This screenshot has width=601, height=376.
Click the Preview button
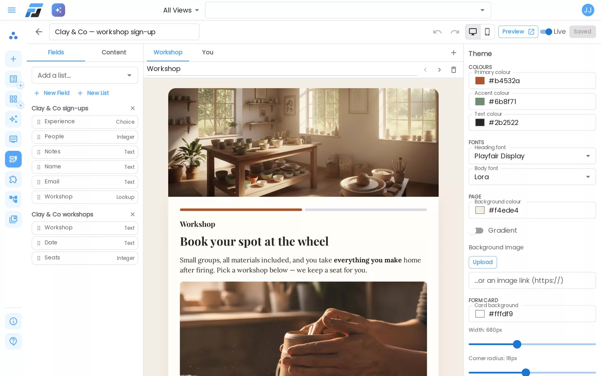(x=518, y=32)
